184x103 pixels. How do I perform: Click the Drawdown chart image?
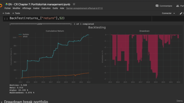tap(142, 57)
